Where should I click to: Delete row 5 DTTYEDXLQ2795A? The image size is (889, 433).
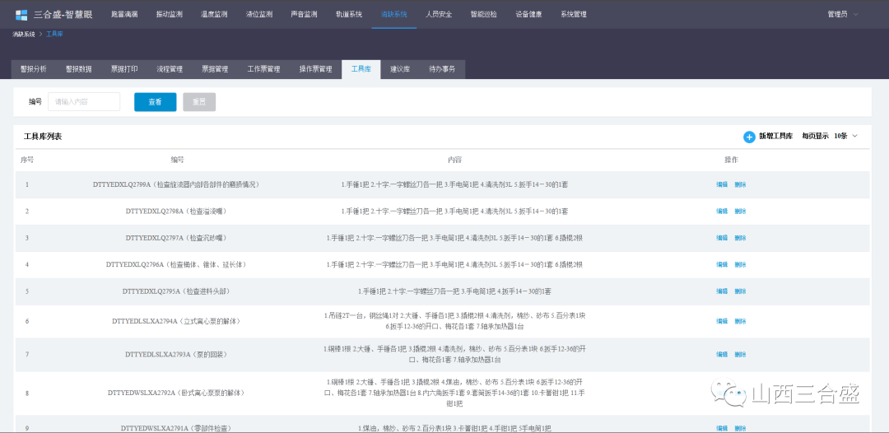click(741, 291)
